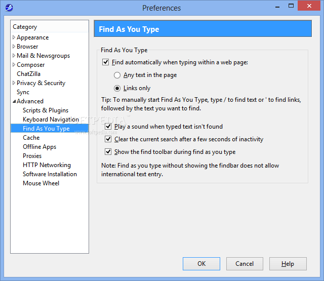
Task: Expand the Mail & Newsgroups arrow
Action: pyautogui.click(x=14, y=56)
